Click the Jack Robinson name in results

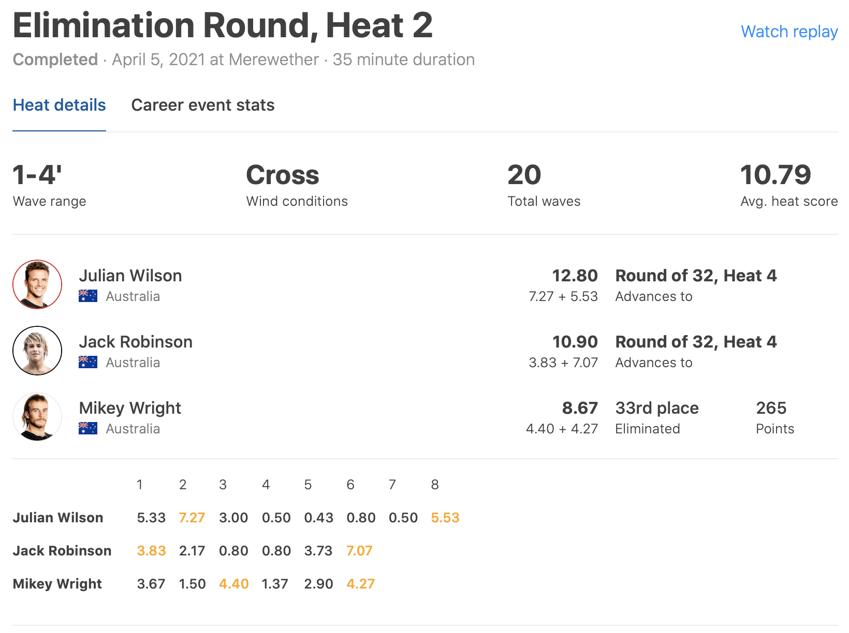click(136, 342)
